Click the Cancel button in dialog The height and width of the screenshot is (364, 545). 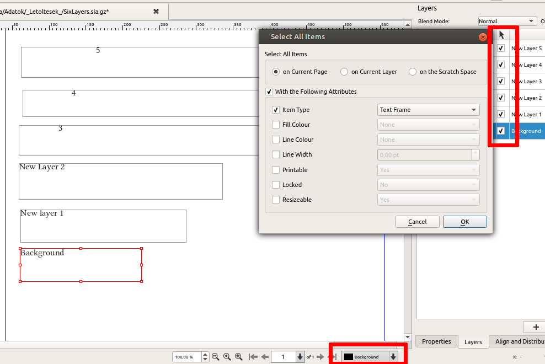pyautogui.click(x=417, y=222)
